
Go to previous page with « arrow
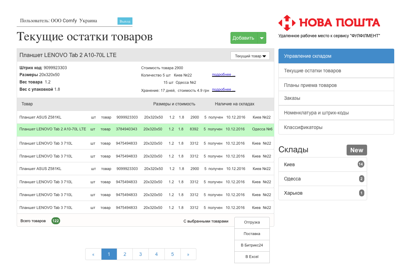93,254
